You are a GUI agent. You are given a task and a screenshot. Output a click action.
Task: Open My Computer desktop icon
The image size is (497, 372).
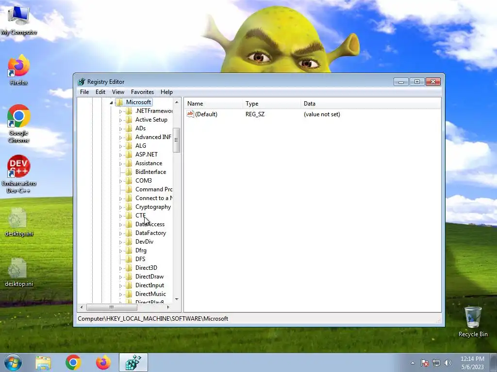point(19,19)
